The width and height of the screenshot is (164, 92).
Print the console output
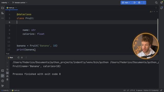pyautogui.click(x=7, y=76)
